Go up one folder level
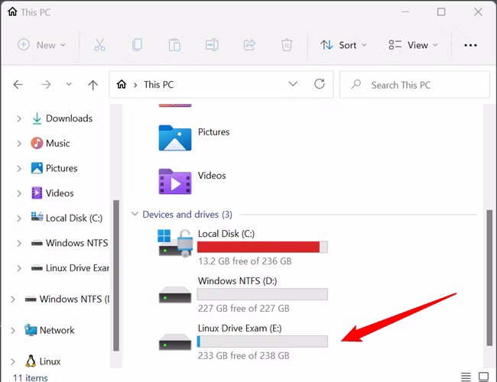Screen dimensions: 497x382 tap(93, 85)
